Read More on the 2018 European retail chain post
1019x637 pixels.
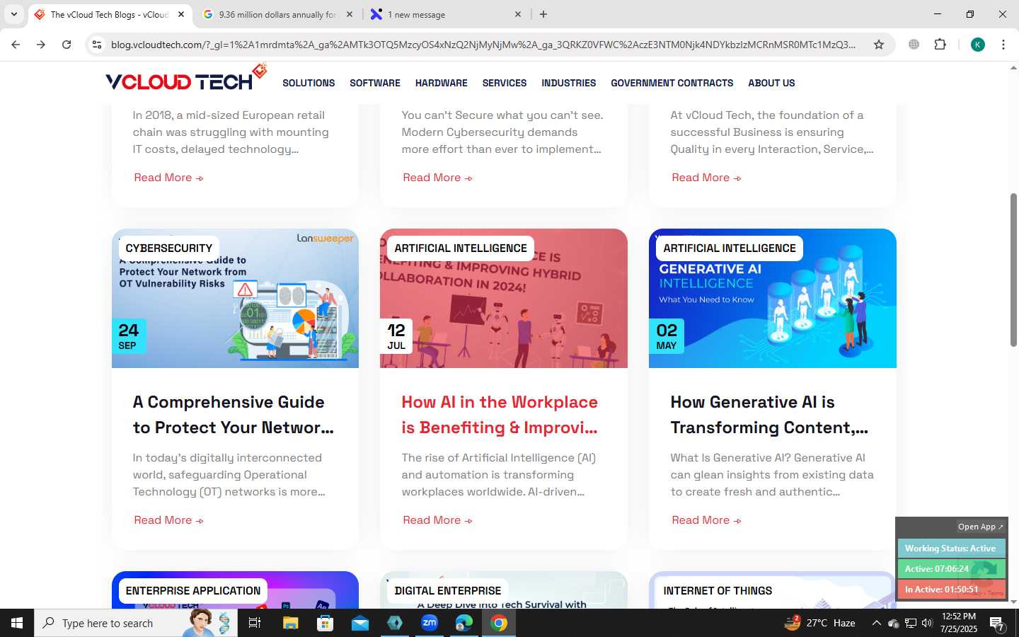(168, 178)
